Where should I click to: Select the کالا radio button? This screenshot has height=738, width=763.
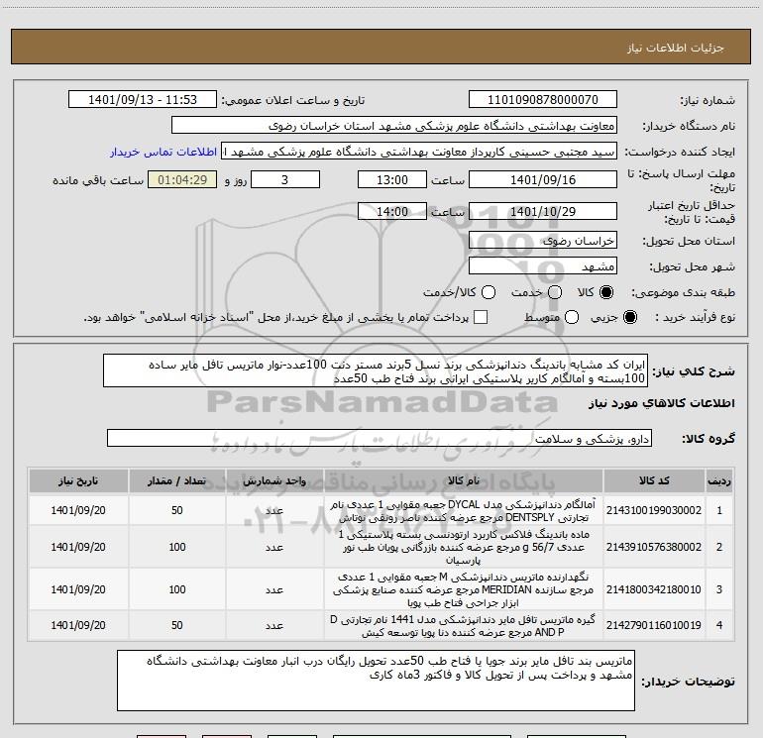(606, 292)
